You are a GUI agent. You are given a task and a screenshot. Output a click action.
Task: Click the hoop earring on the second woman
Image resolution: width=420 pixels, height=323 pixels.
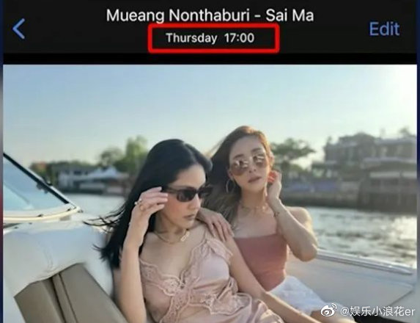(x=229, y=186)
